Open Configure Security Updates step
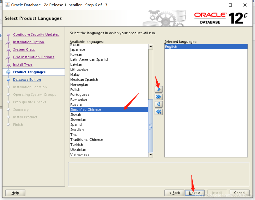Screen dimensions: 255x200 pyautogui.click(x=36, y=35)
